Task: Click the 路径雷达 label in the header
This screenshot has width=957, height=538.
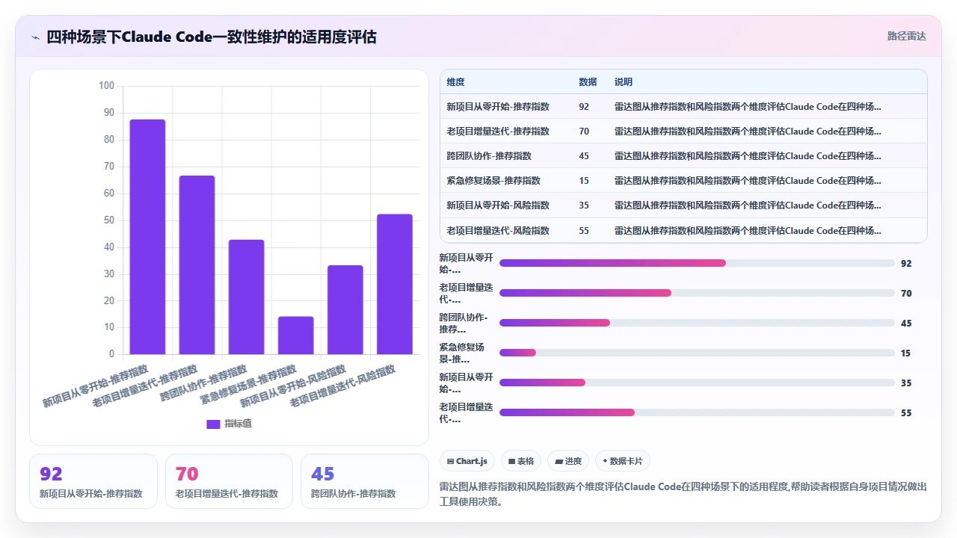Action: pyautogui.click(x=907, y=36)
